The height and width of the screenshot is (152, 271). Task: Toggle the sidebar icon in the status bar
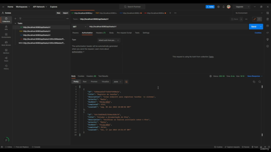2,147
